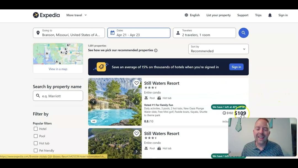Click the 8.8/10 rating text
This screenshot has width=298, height=168.
[149, 121]
